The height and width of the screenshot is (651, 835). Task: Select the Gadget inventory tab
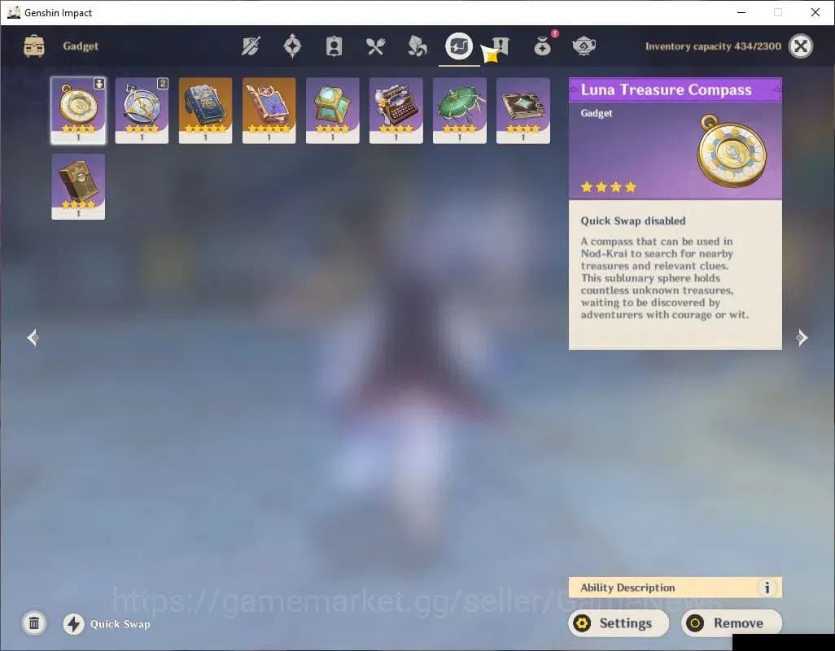458,46
